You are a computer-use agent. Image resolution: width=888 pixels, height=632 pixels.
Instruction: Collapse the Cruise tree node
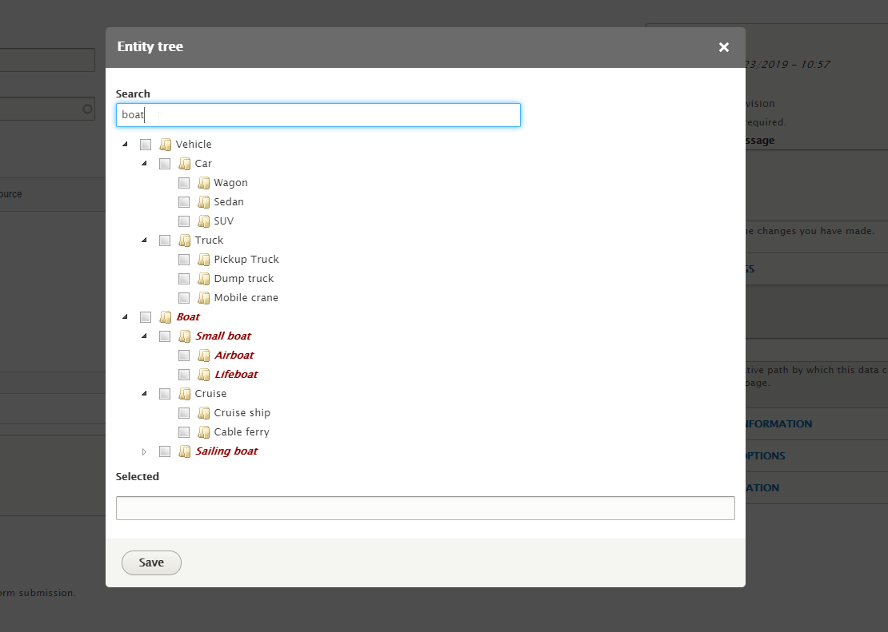(145, 394)
